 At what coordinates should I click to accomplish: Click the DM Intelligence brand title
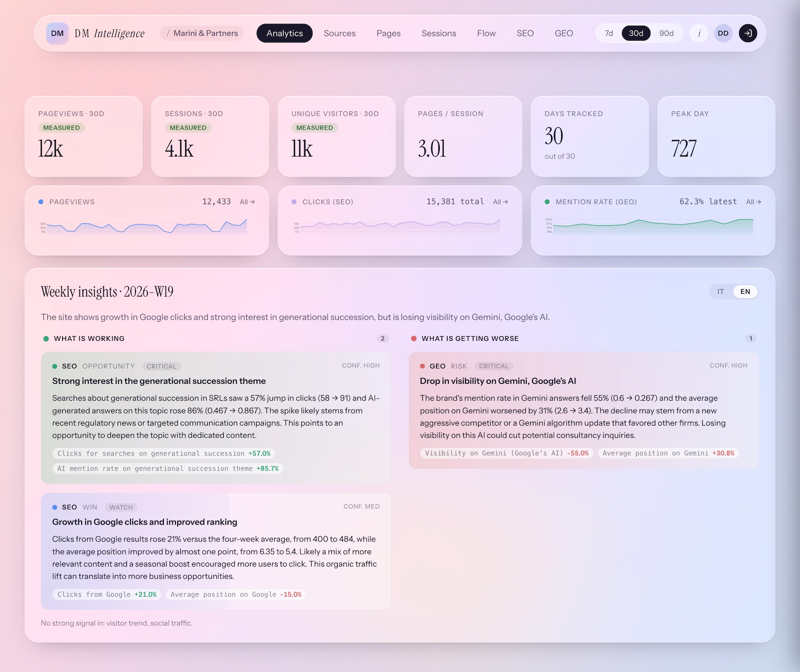109,33
